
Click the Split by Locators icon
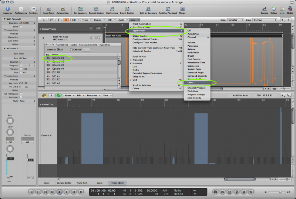148,9
